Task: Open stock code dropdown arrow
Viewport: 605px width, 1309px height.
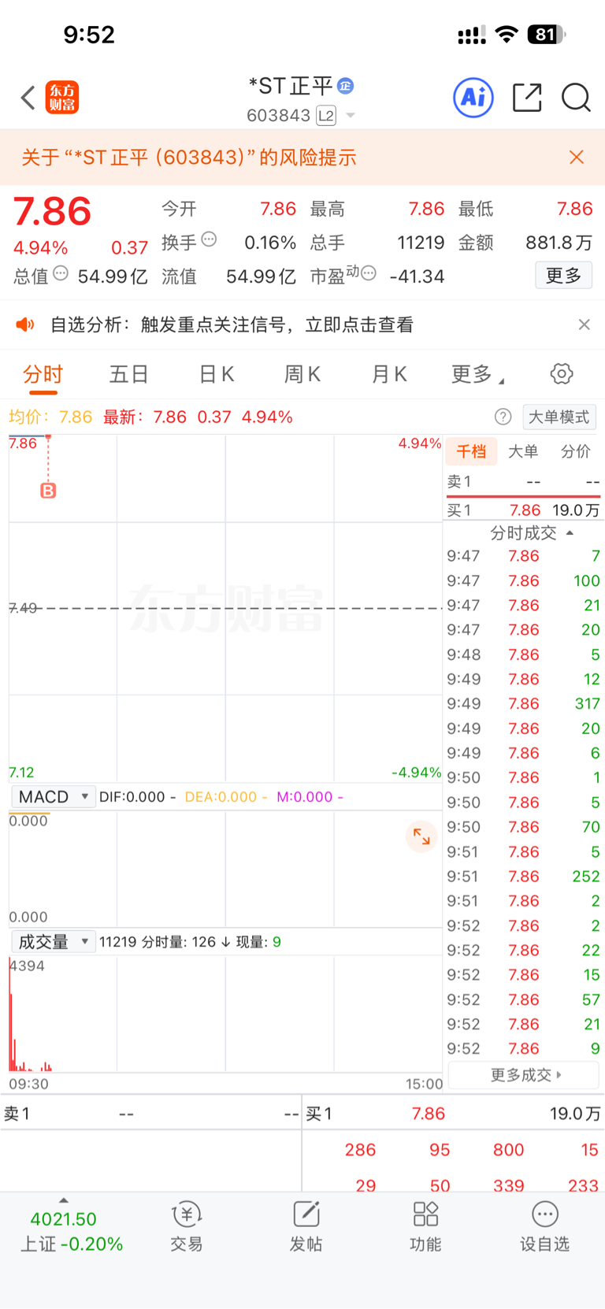Action: [351, 116]
